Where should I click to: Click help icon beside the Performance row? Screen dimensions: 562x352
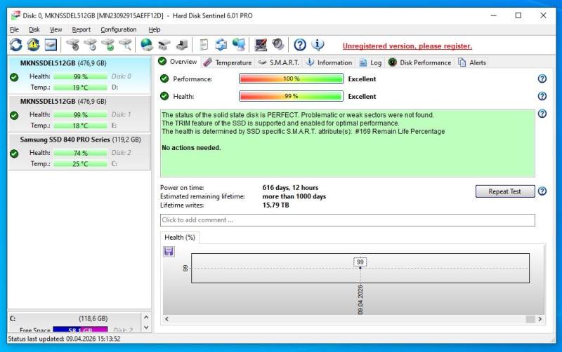pos(542,79)
